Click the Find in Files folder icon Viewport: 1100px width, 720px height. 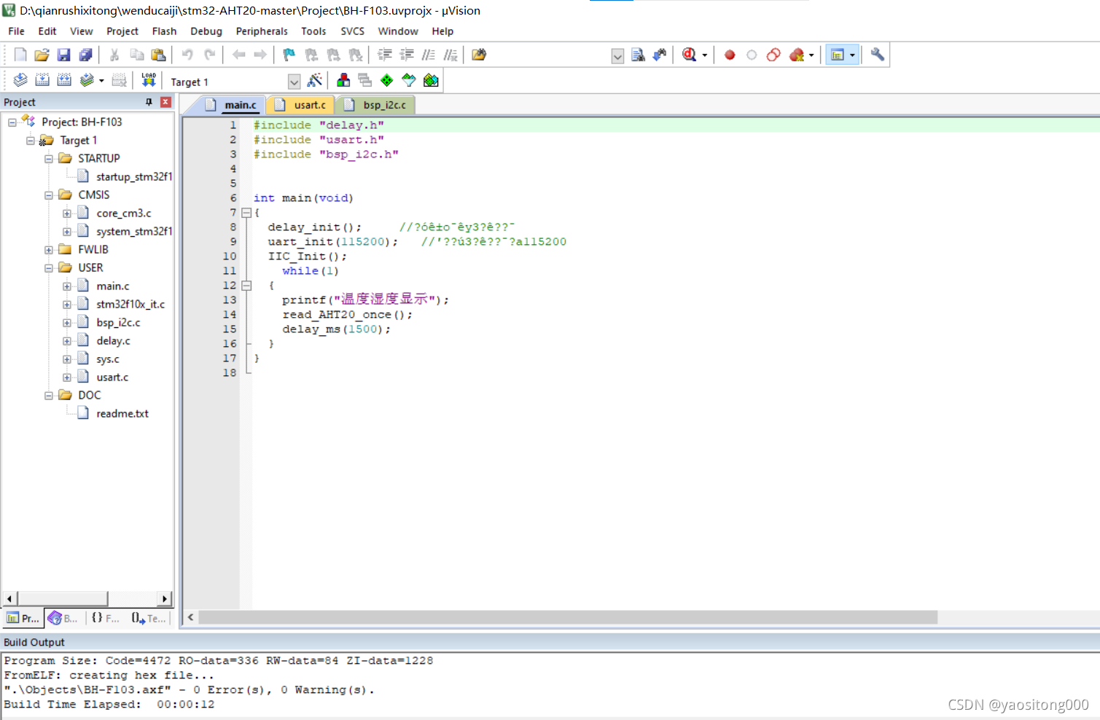point(479,55)
